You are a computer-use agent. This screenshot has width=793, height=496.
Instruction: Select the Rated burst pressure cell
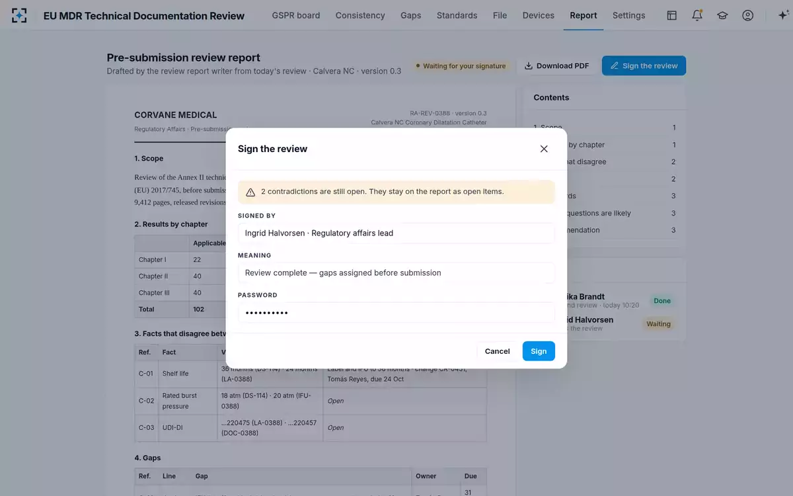(188, 401)
